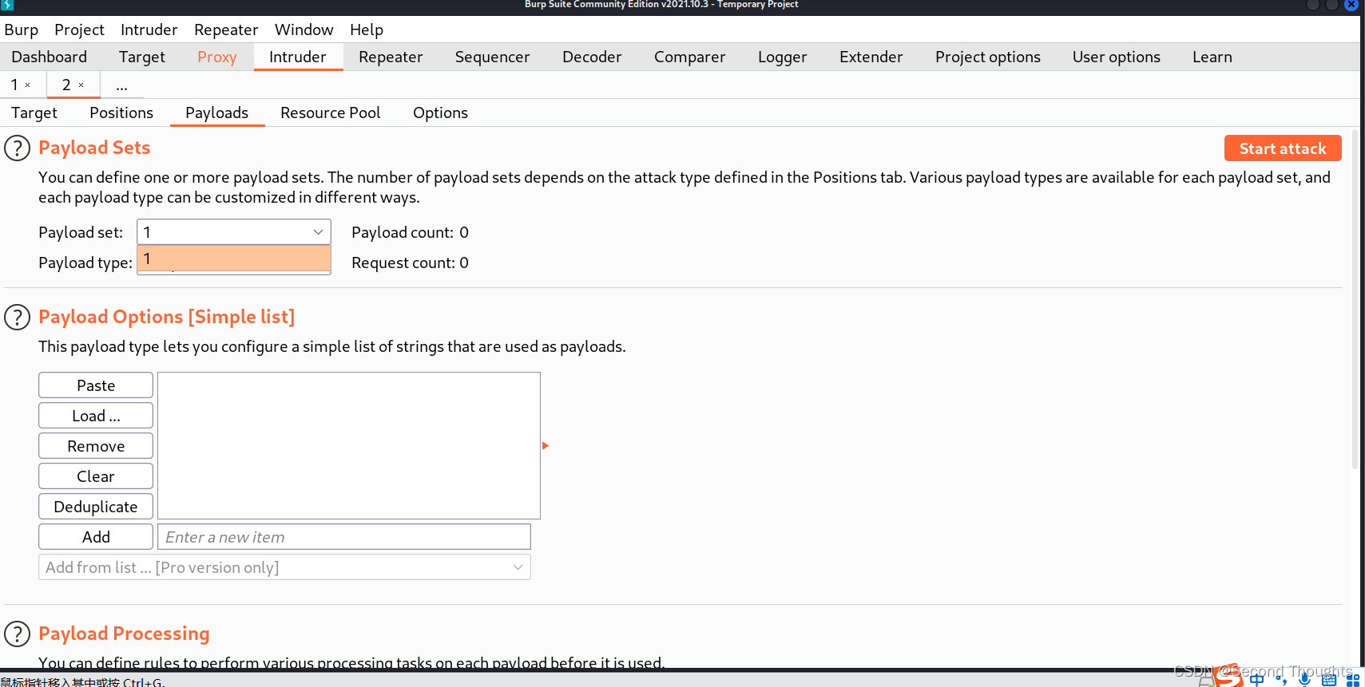Open the Extender tab
1365x687 pixels.
pos(871,57)
